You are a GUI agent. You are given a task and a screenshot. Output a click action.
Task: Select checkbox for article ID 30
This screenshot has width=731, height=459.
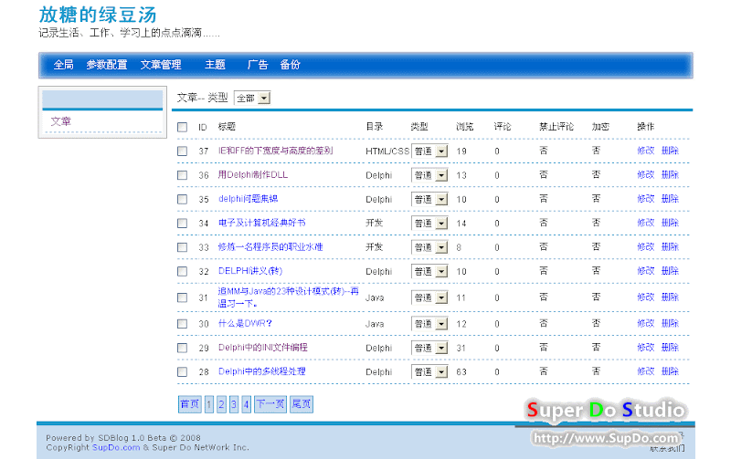coord(182,324)
